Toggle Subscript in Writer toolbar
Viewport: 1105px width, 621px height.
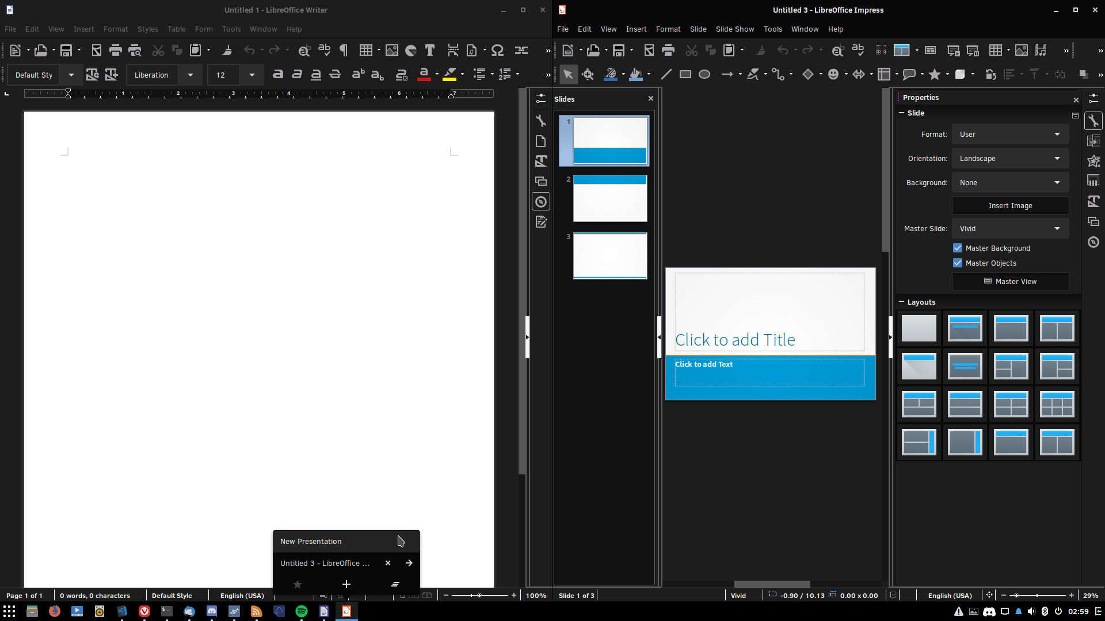[x=378, y=74]
